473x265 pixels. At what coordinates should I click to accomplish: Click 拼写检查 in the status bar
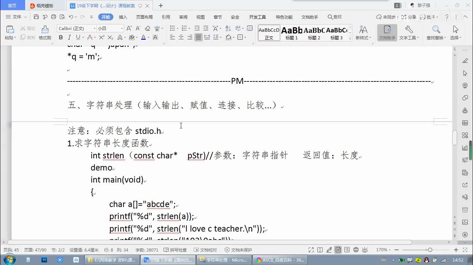tap(175, 250)
